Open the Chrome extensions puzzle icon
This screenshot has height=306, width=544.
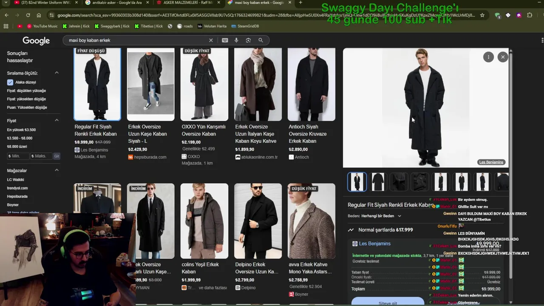530,15
